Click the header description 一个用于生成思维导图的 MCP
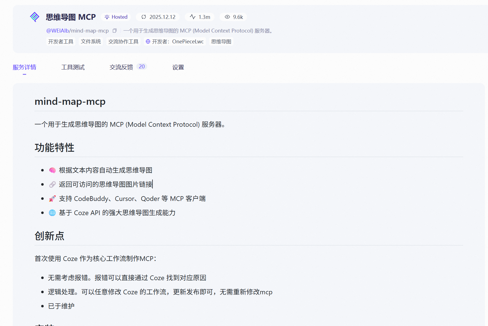488x326 pixels. tap(199, 31)
